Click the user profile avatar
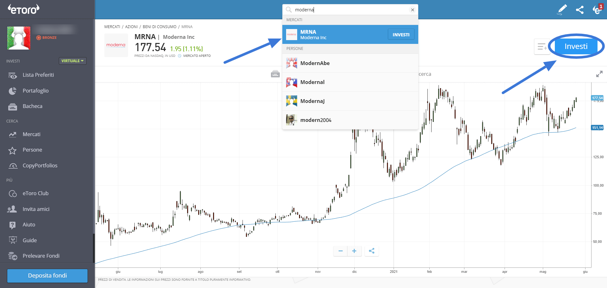Image resolution: width=607 pixels, height=288 pixels. click(x=19, y=38)
